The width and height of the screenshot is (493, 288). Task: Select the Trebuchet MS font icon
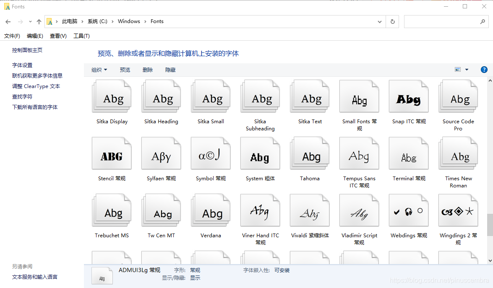point(112,210)
